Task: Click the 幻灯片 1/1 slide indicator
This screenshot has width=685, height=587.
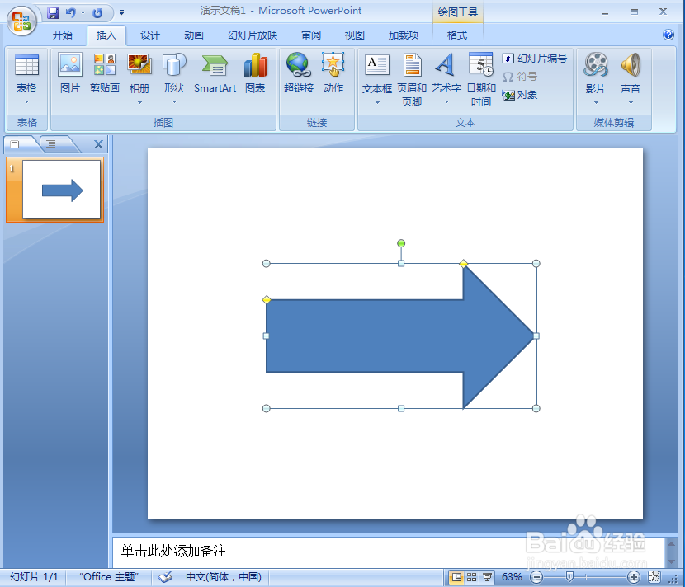Action: pyautogui.click(x=34, y=576)
